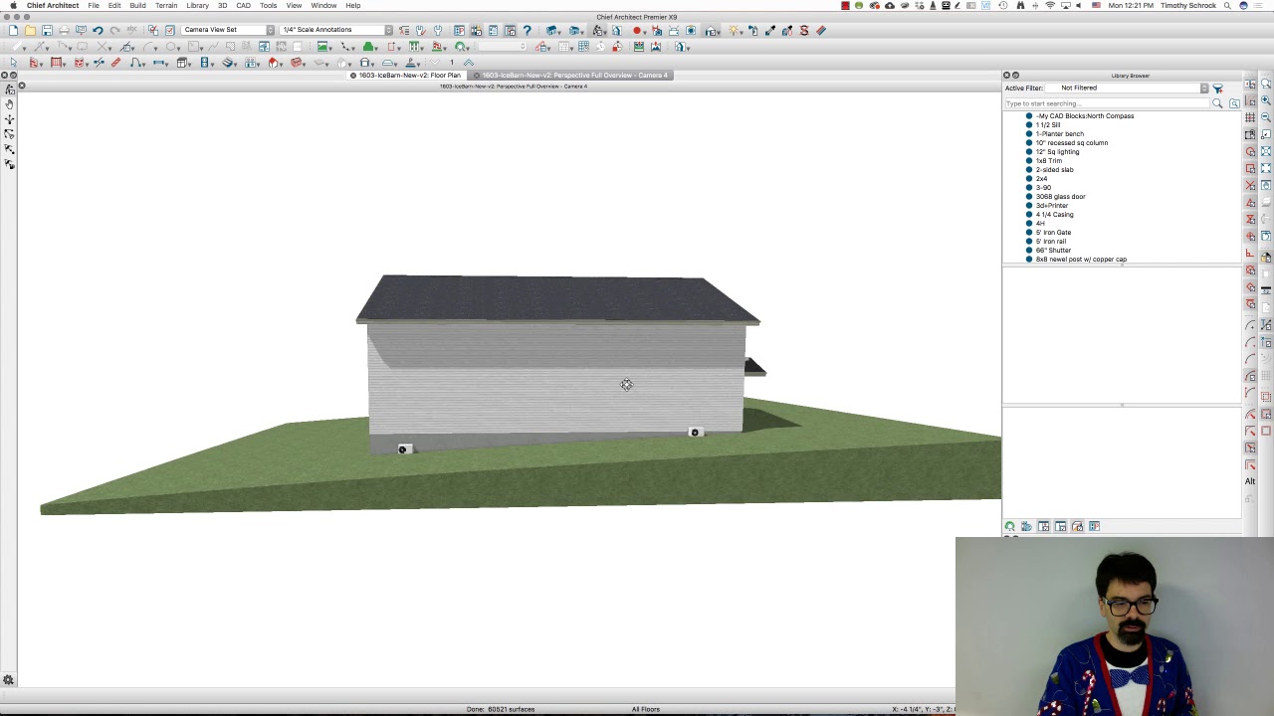The height and width of the screenshot is (716, 1274).
Task: Click the library search magnifier icon
Action: pos(1217,103)
